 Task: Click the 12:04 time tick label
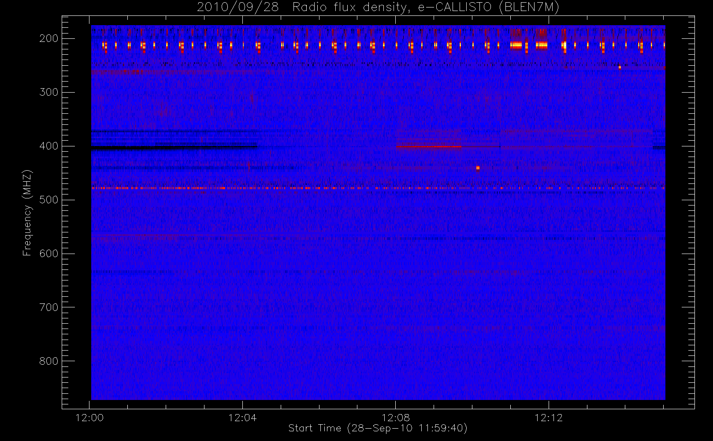point(242,418)
